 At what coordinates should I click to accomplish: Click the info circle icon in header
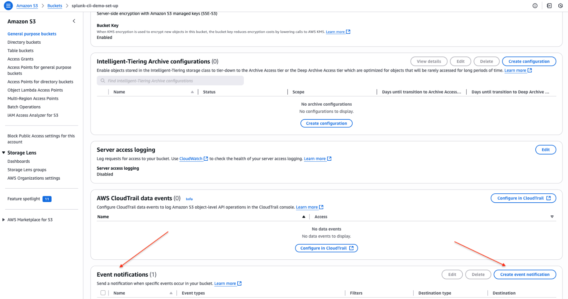point(535,6)
